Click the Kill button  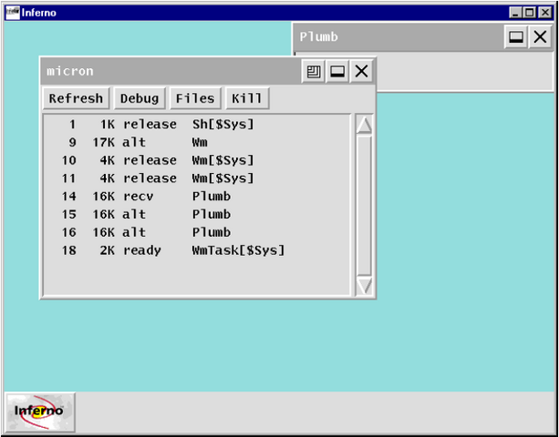247,98
